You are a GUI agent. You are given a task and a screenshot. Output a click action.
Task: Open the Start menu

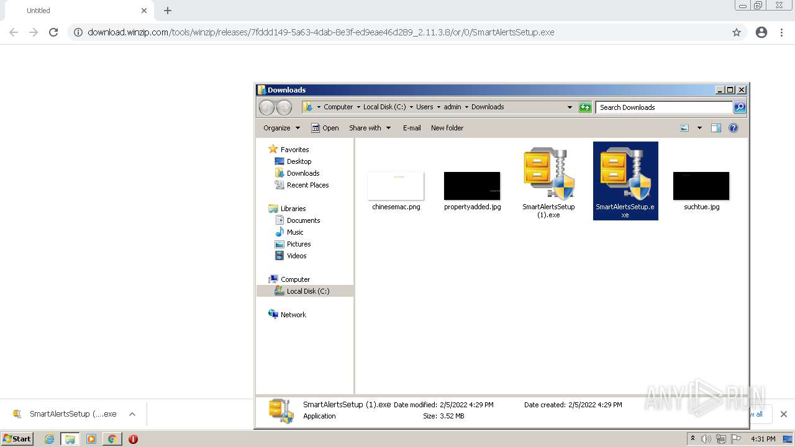point(17,438)
